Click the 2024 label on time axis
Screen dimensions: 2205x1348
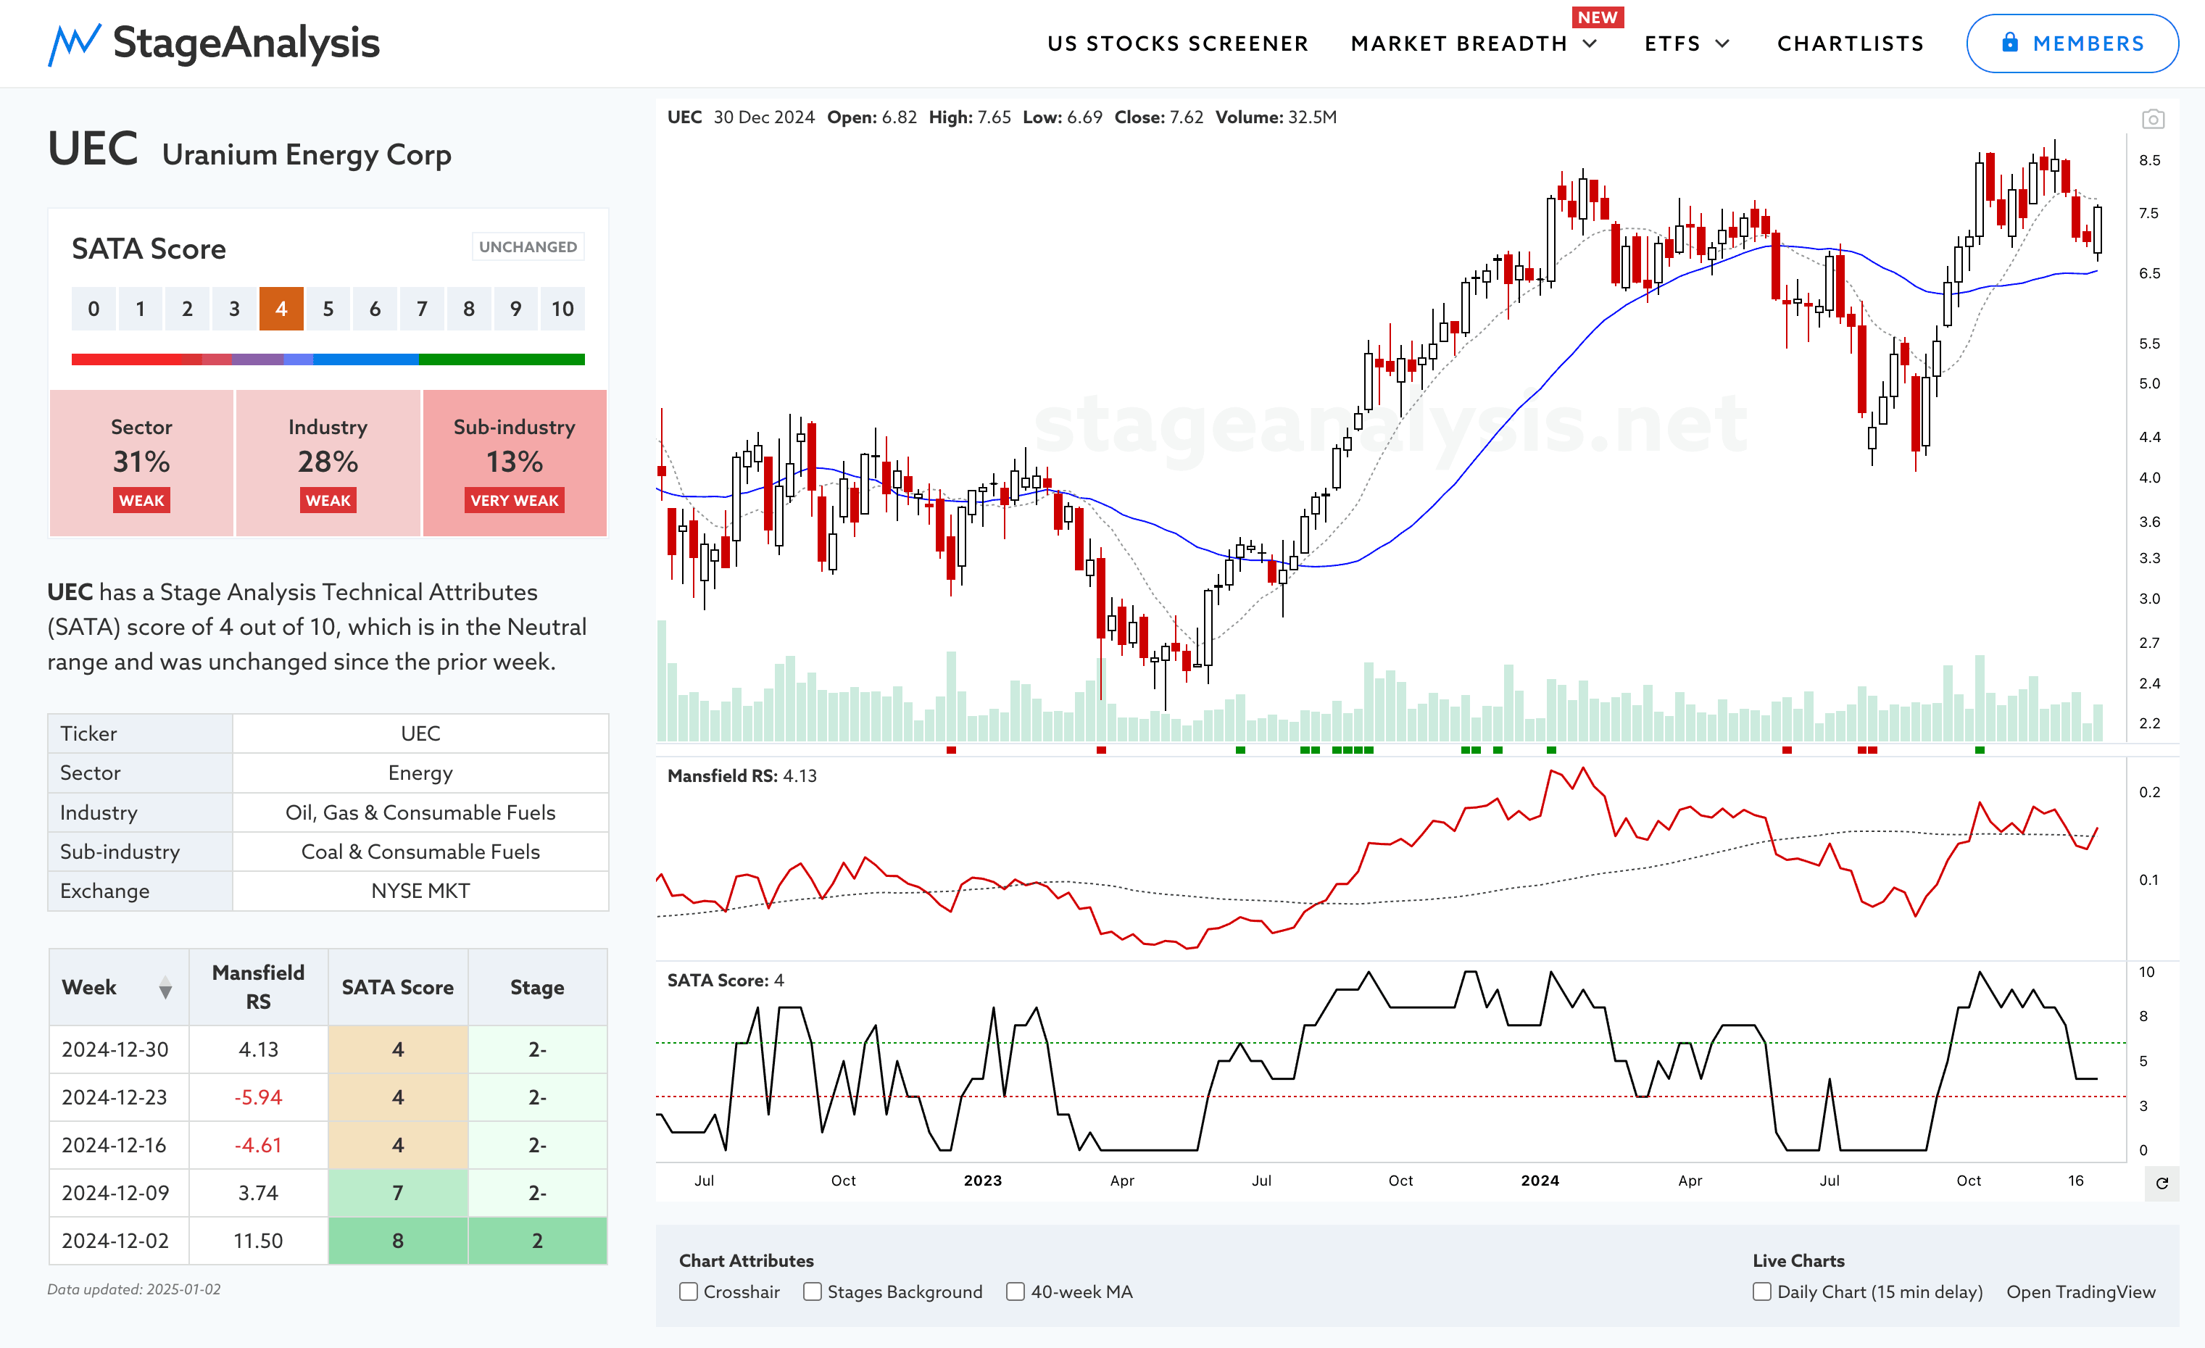(1539, 1181)
